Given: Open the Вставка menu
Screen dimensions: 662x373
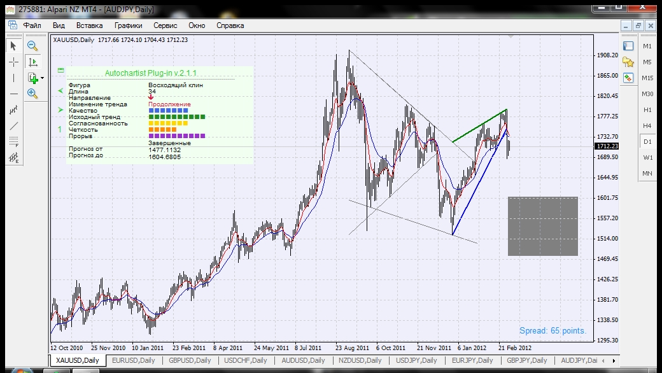Looking at the screenshot, I should click(89, 25).
